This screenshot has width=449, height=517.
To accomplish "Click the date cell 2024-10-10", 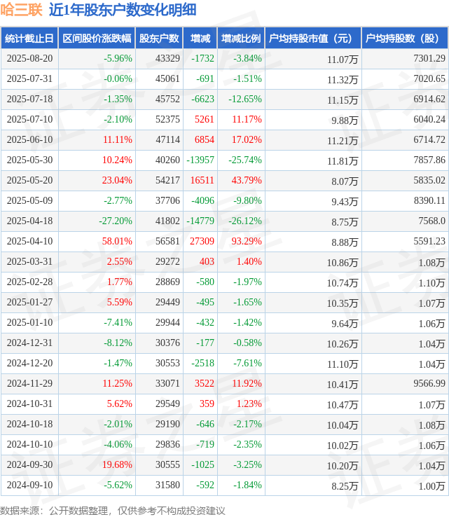I will coord(29,444).
